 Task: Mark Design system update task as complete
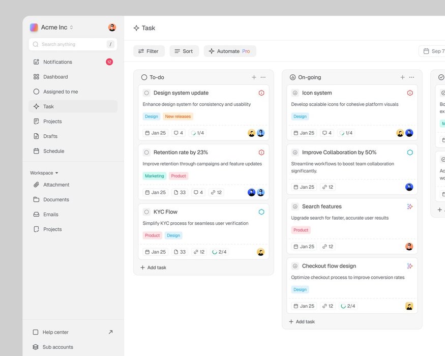coord(146,93)
